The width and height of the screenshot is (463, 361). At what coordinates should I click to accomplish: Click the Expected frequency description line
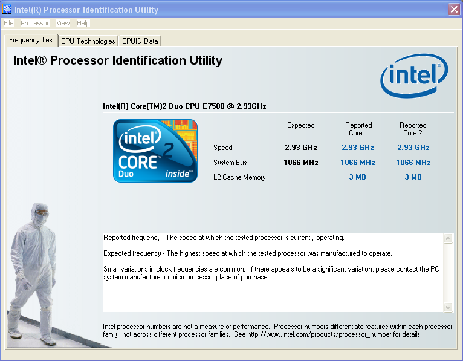click(248, 253)
